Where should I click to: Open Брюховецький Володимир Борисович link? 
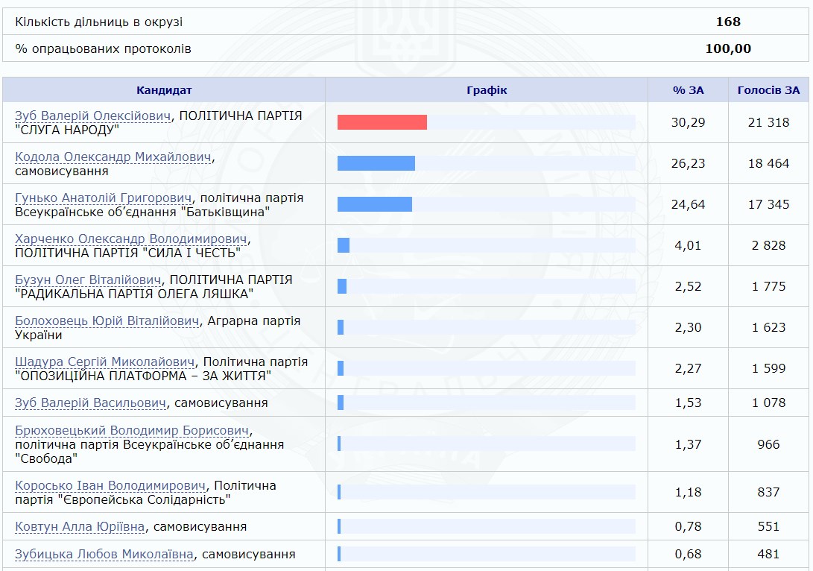click(x=133, y=431)
